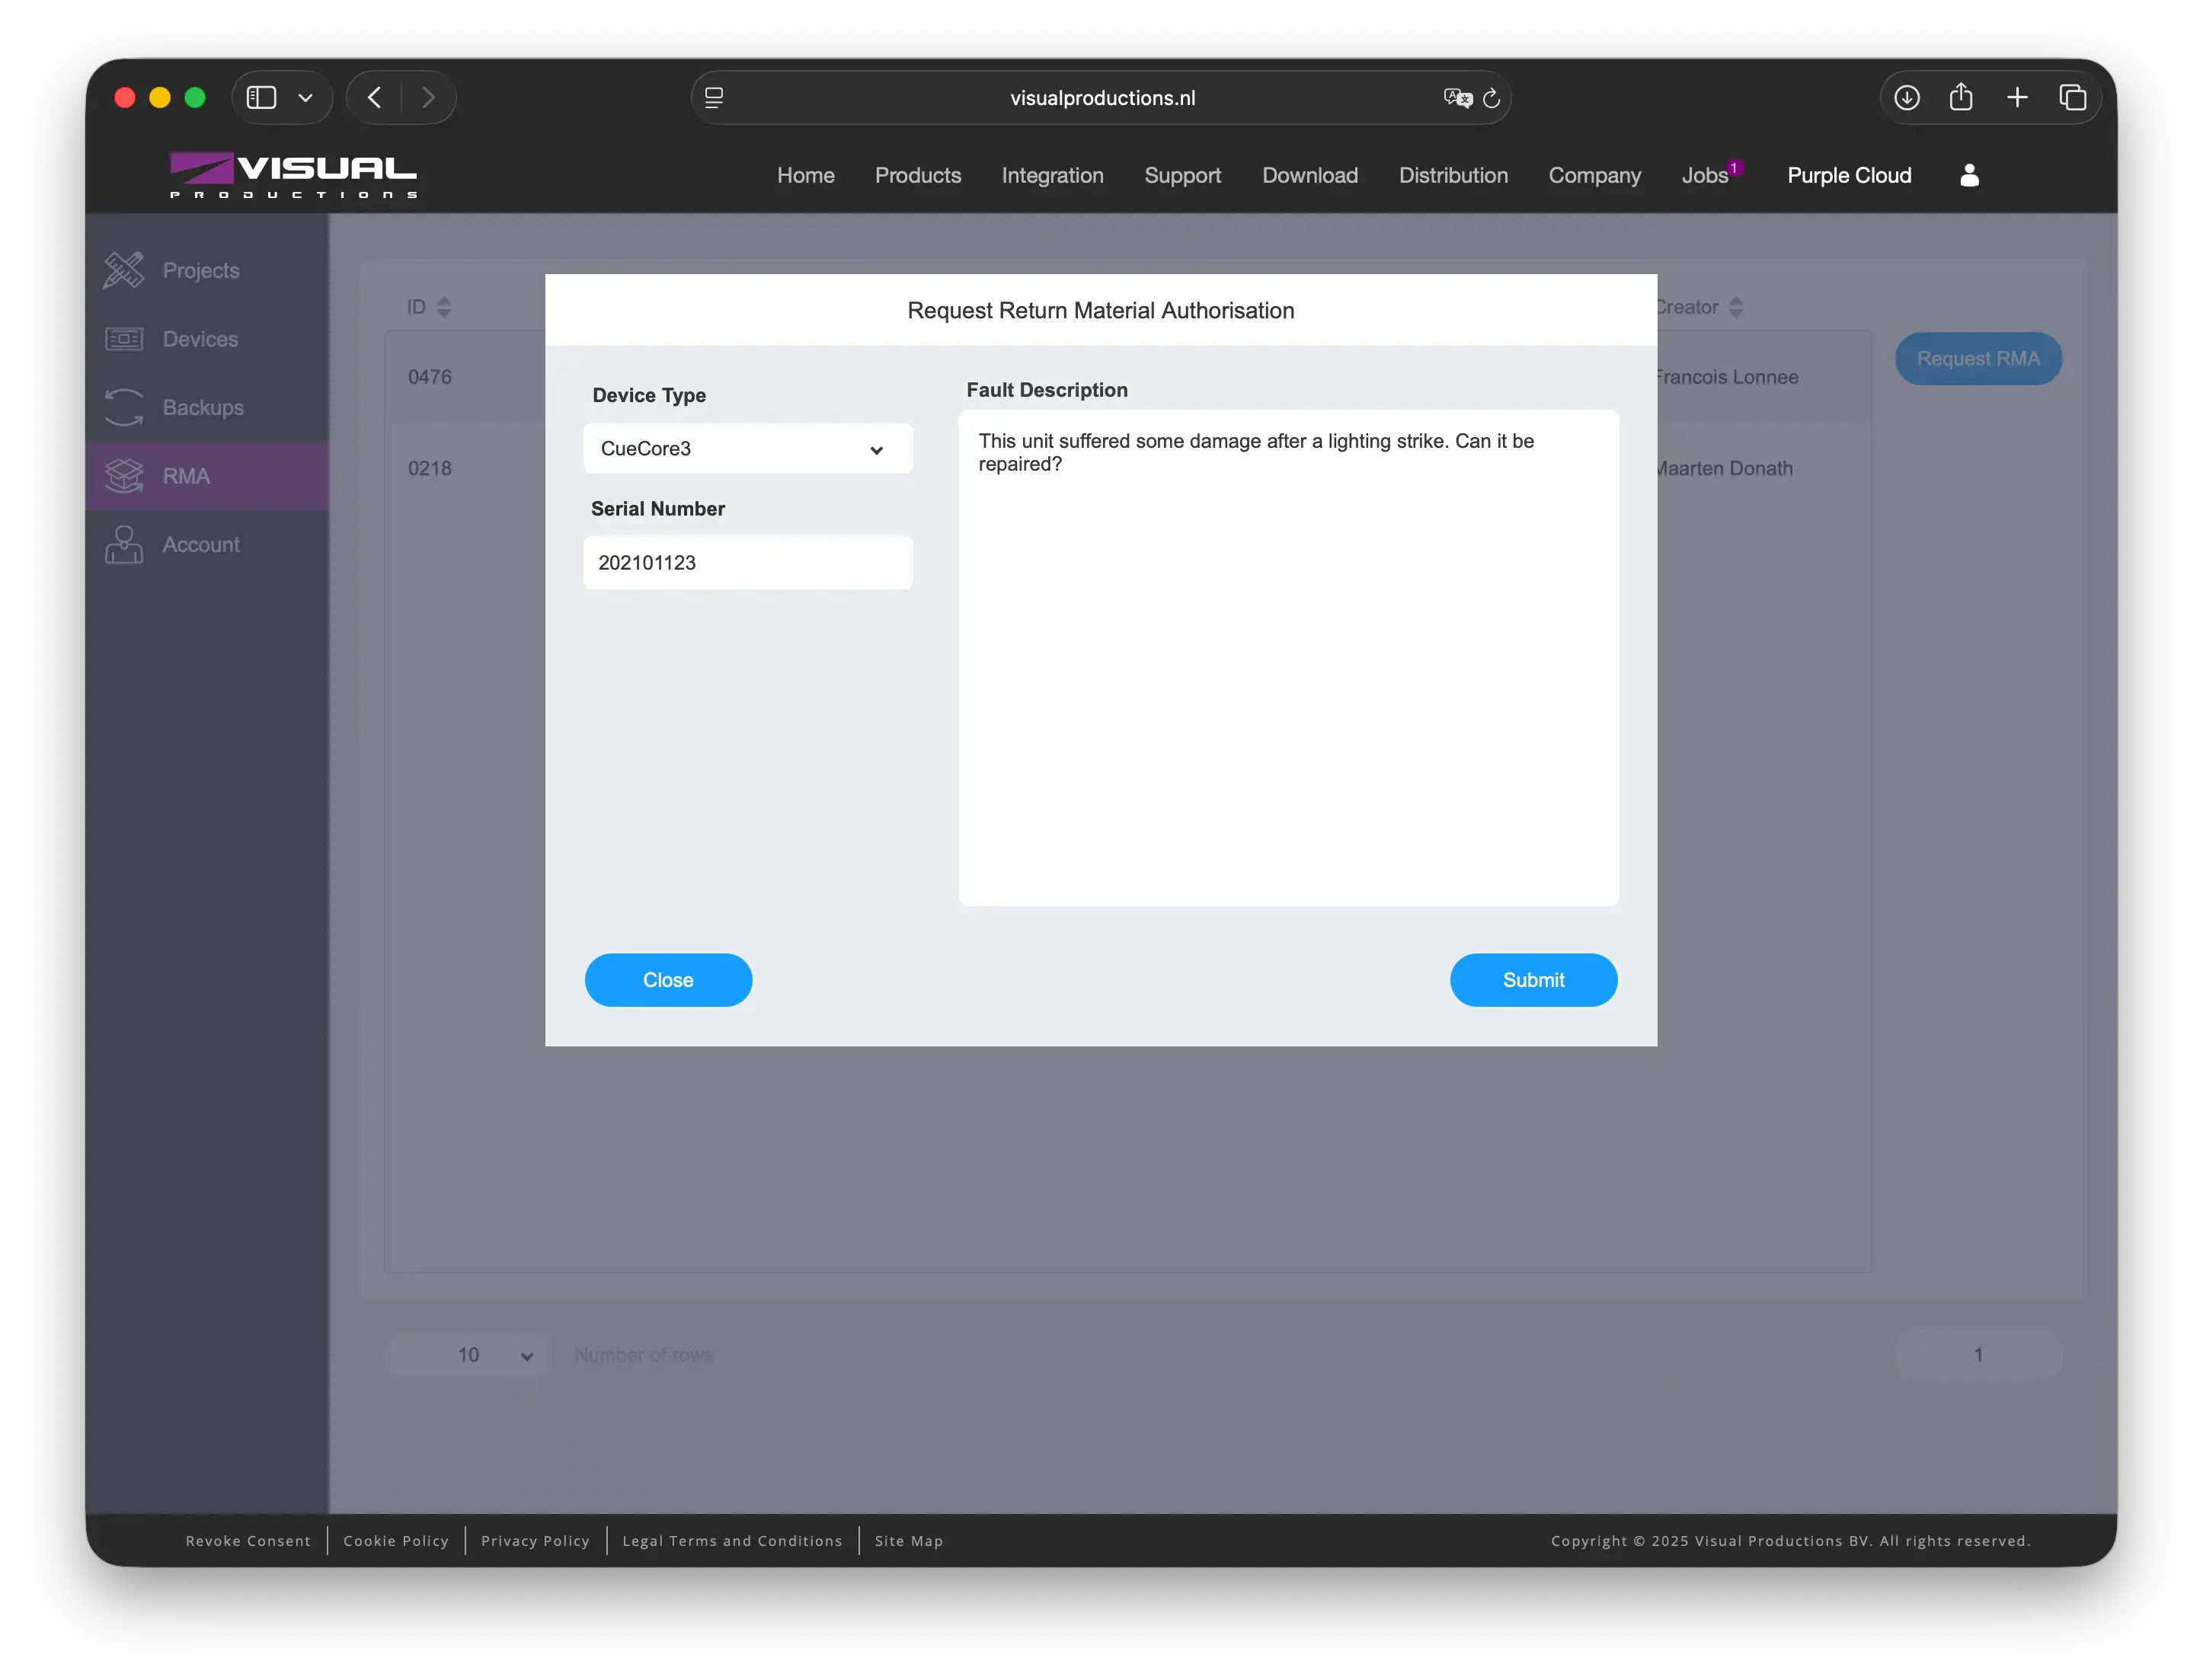Open the Support menu item
2203x1680 pixels.
pyautogui.click(x=1182, y=175)
